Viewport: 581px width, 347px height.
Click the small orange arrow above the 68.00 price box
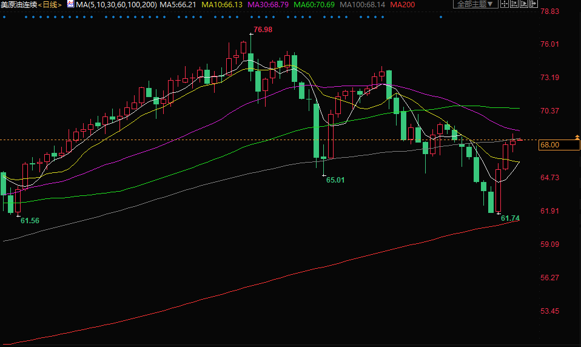pyautogui.click(x=576, y=137)
